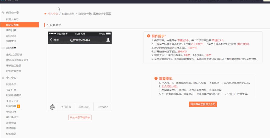Click 运营公举小磊磊 title in phone preview
270x138 pixels.
click(x=80, y=40)
